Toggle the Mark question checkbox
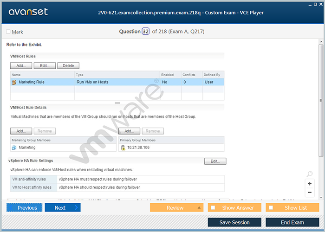325x232 pixels. [x=8, y=32]
